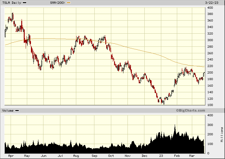Screen dimensions: 225x159
Task: Click the 240 price axis label
Action: (210, 60)
